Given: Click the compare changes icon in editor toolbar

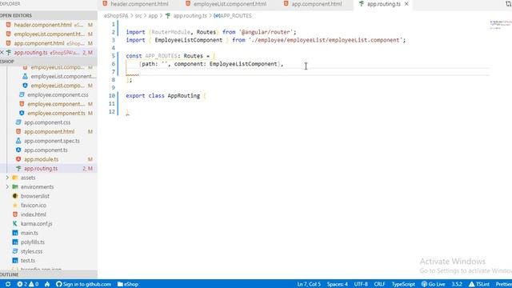Looking at the screenshot, I should 508,4.
